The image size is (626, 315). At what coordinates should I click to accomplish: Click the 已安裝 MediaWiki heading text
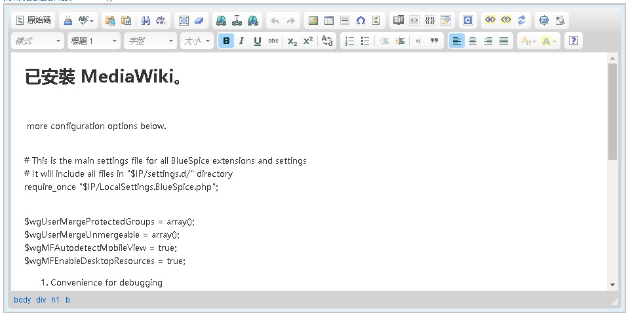[103, 76]
